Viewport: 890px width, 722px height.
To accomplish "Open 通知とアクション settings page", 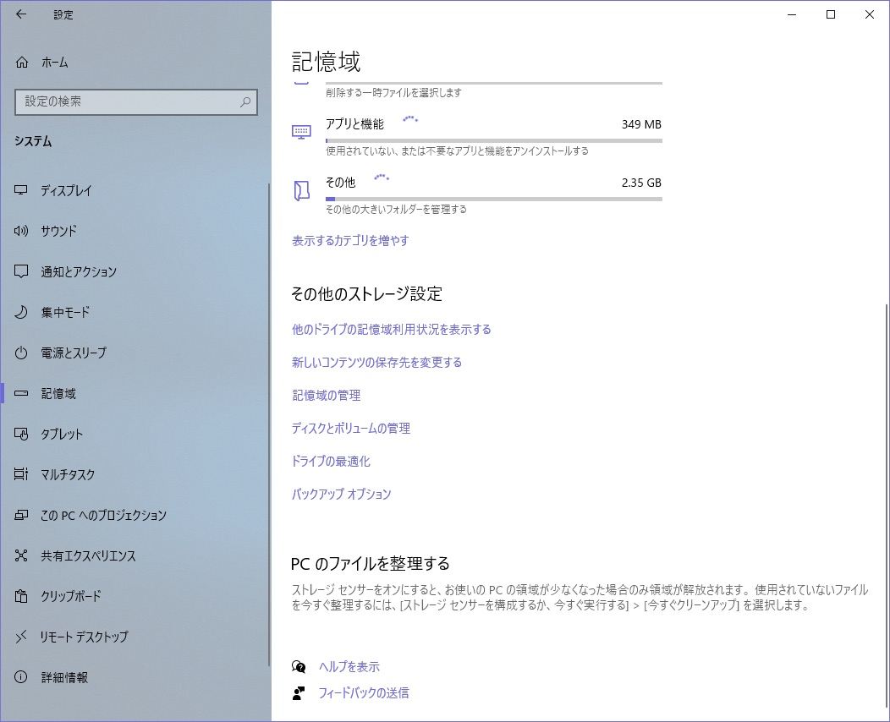I will 135,271.
